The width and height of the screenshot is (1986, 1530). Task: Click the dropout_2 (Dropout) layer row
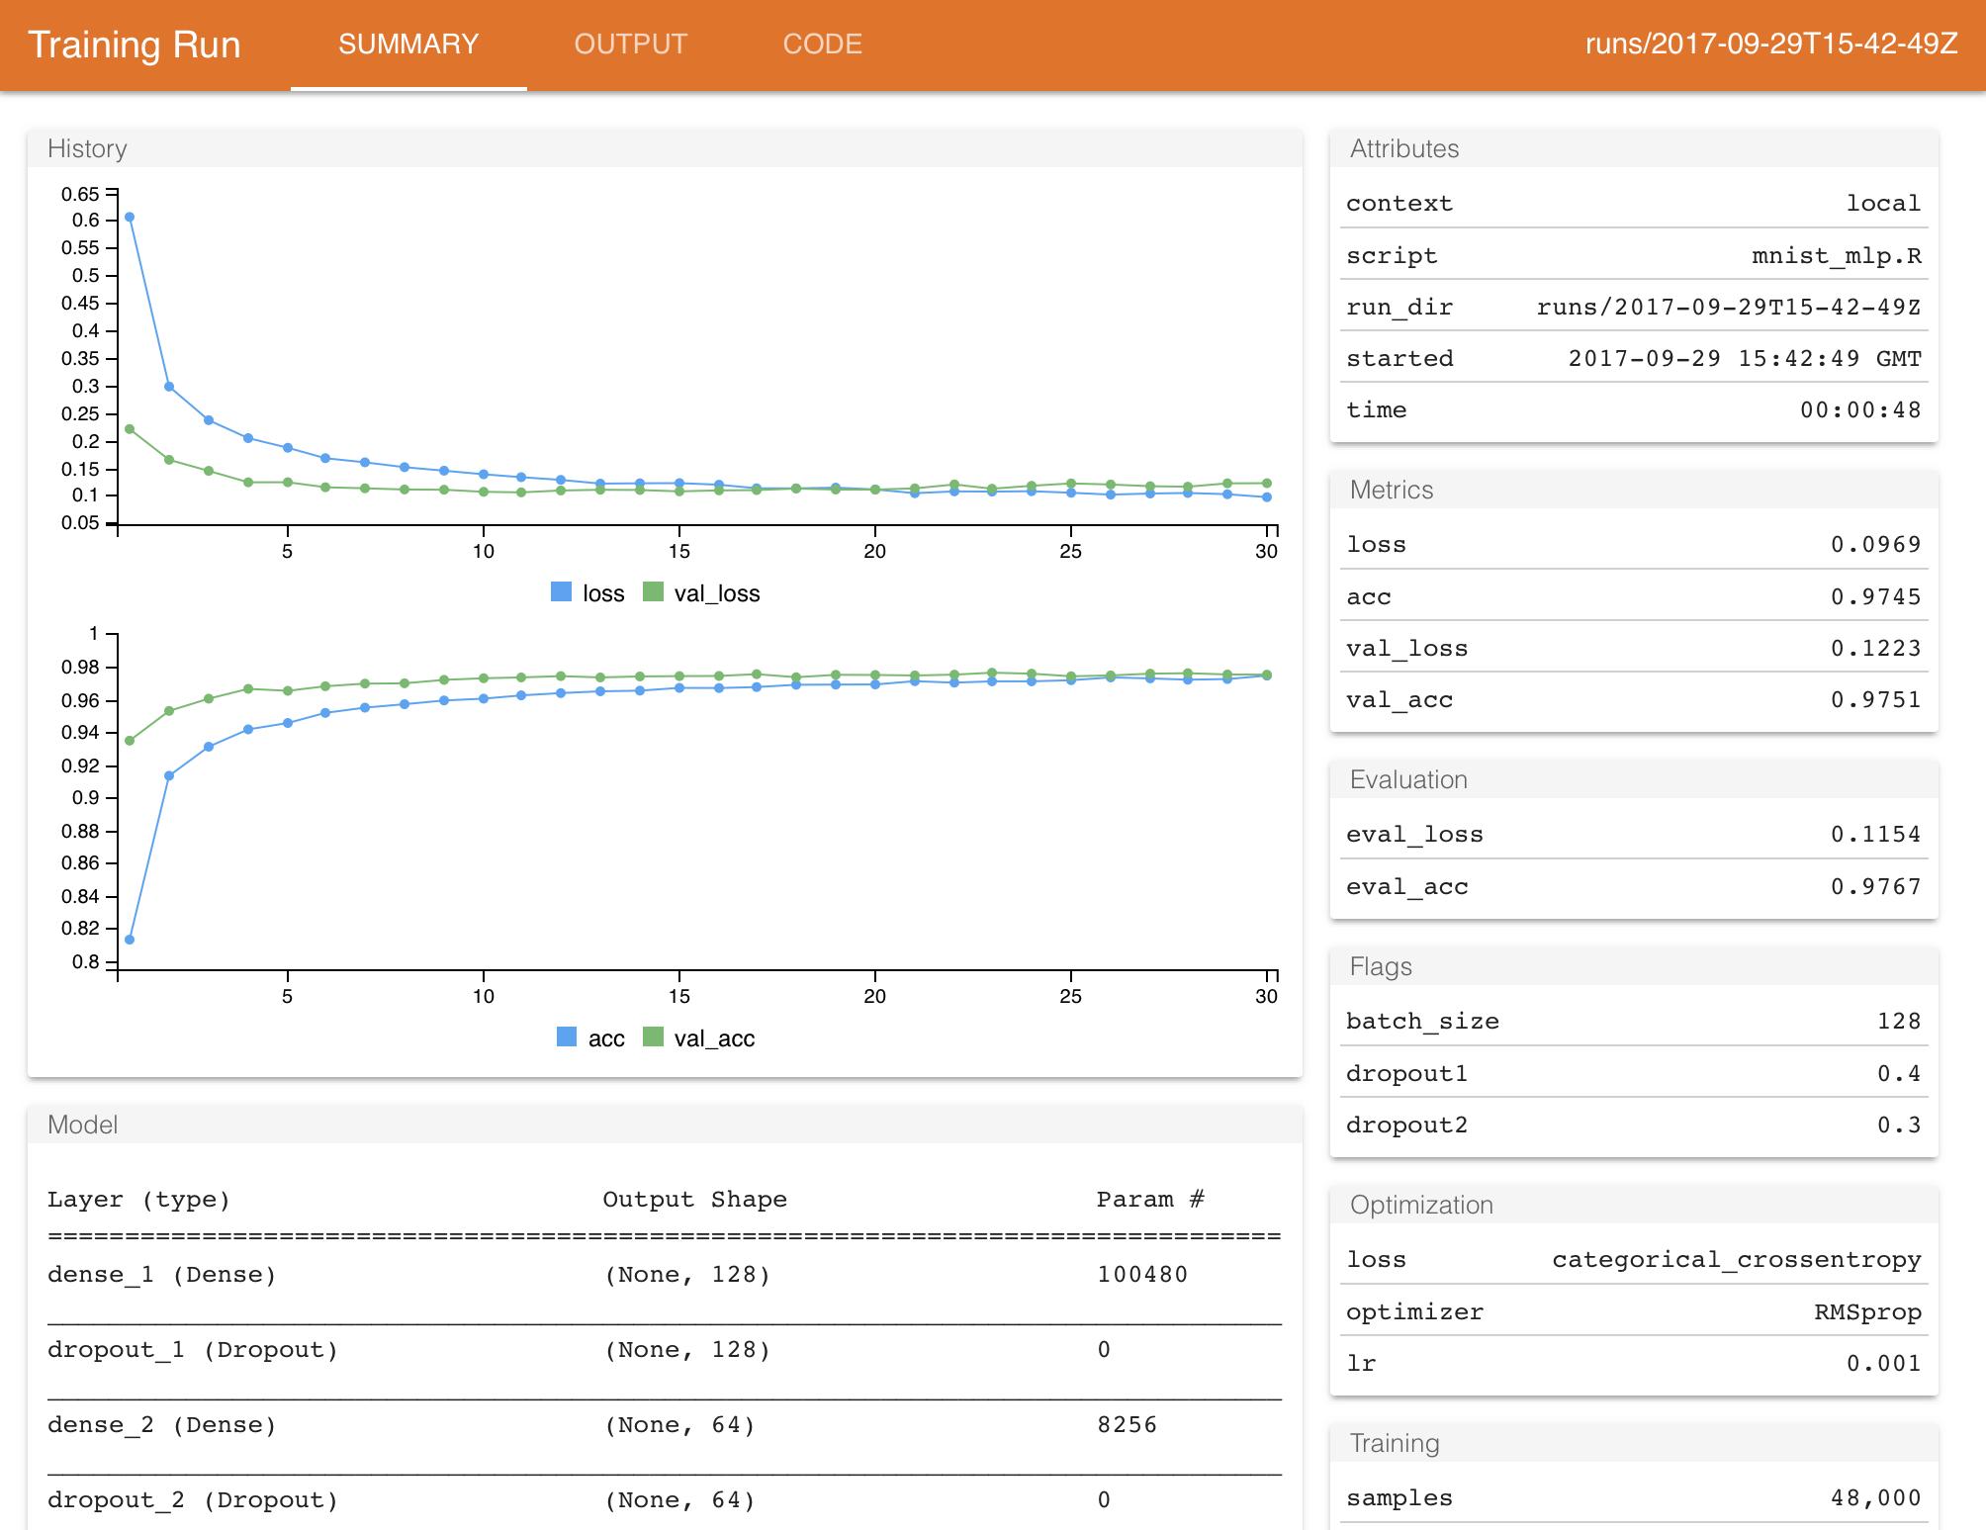[x=665, y=1499]
